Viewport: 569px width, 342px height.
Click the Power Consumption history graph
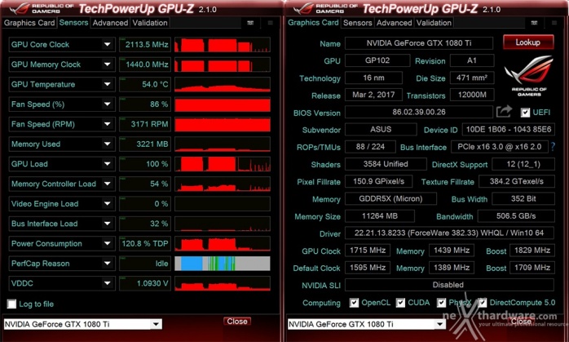coord(223,243)
